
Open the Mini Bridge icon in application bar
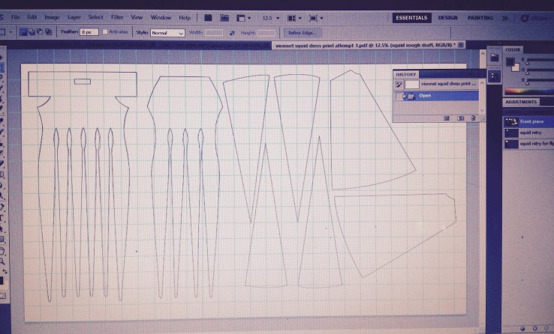tap(224, 18)
